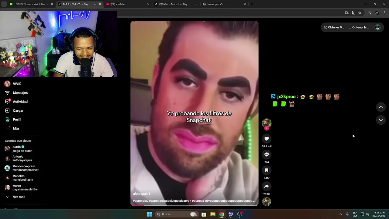Viewport: 389px width, 219px height.
Task: Open the sound disc below share count
Action: coord(267,201)
